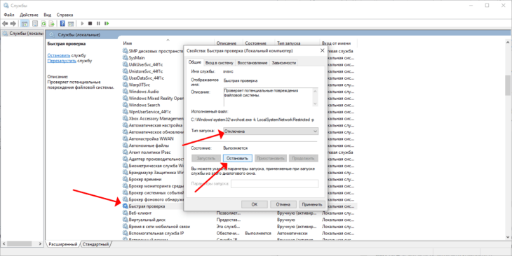Toggle the console tree pane icon
The height and width of the screenshot is (256, 512).
25,24
